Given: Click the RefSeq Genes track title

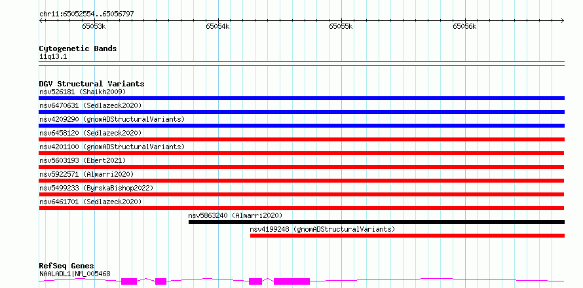Looking at the screenshot, I should click(67, 266).
